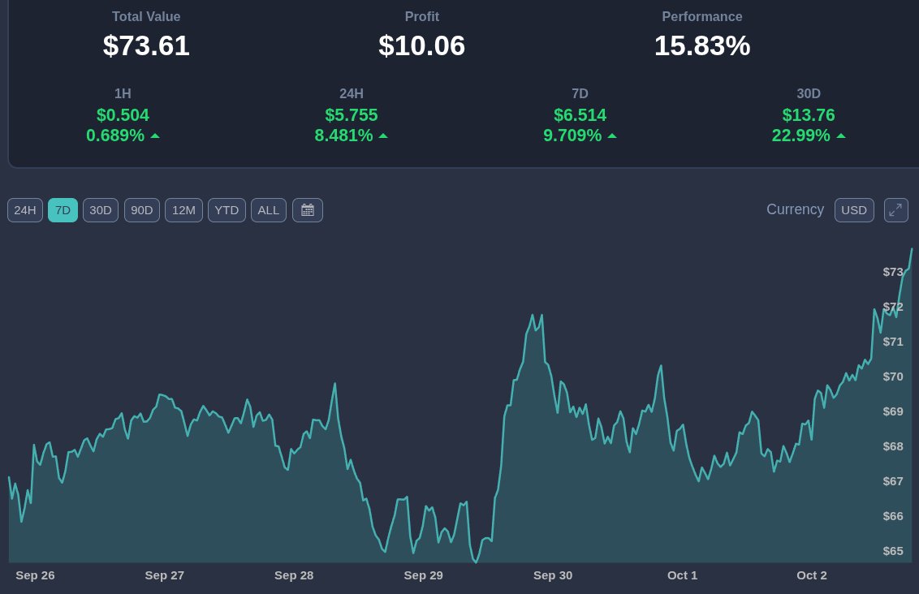Click the 1H change $0.504 value
This screenshot has height=594, width=919.
[x=123, y=114]
